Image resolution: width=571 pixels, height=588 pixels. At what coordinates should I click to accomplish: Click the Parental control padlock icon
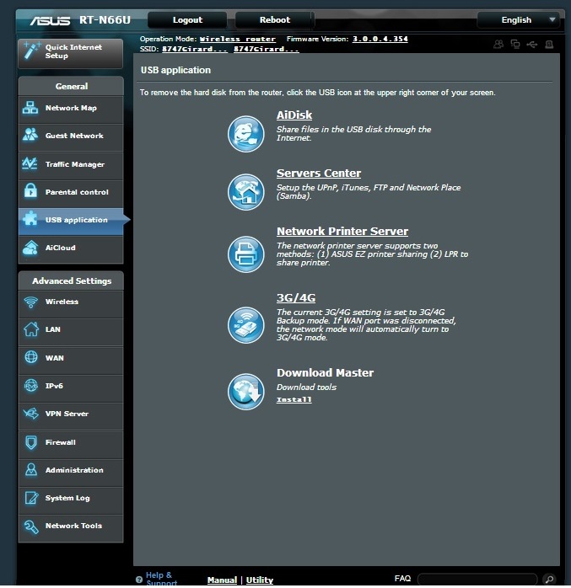point(30,190)
